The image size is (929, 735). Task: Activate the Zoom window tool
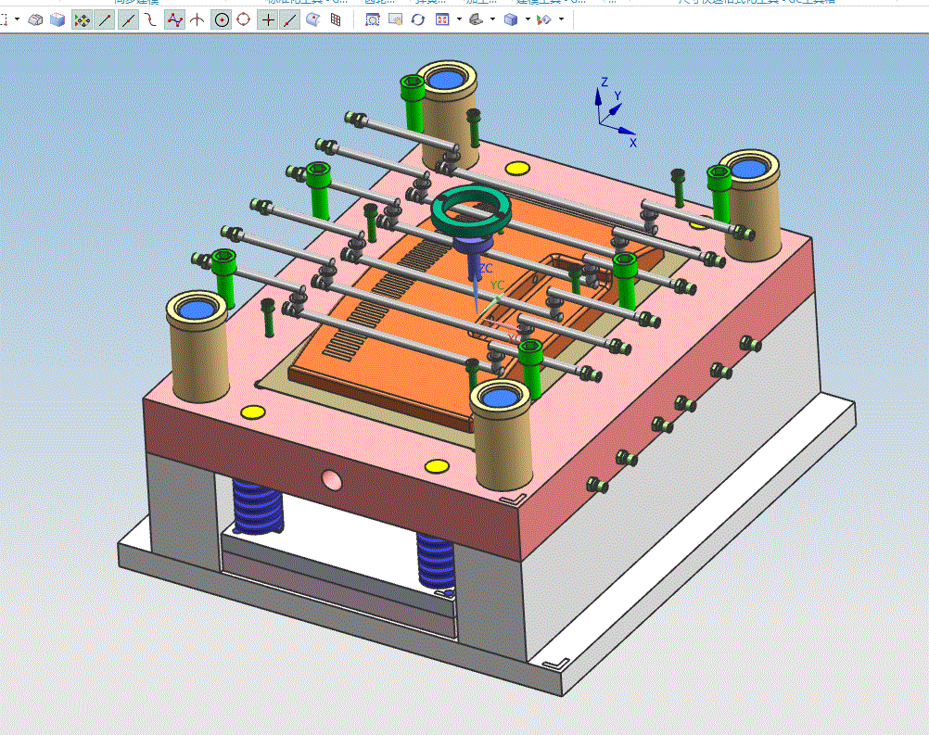(372, 20)
